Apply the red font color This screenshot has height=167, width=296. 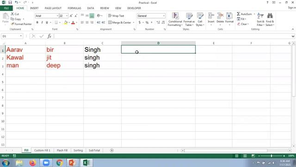point(73,23)
